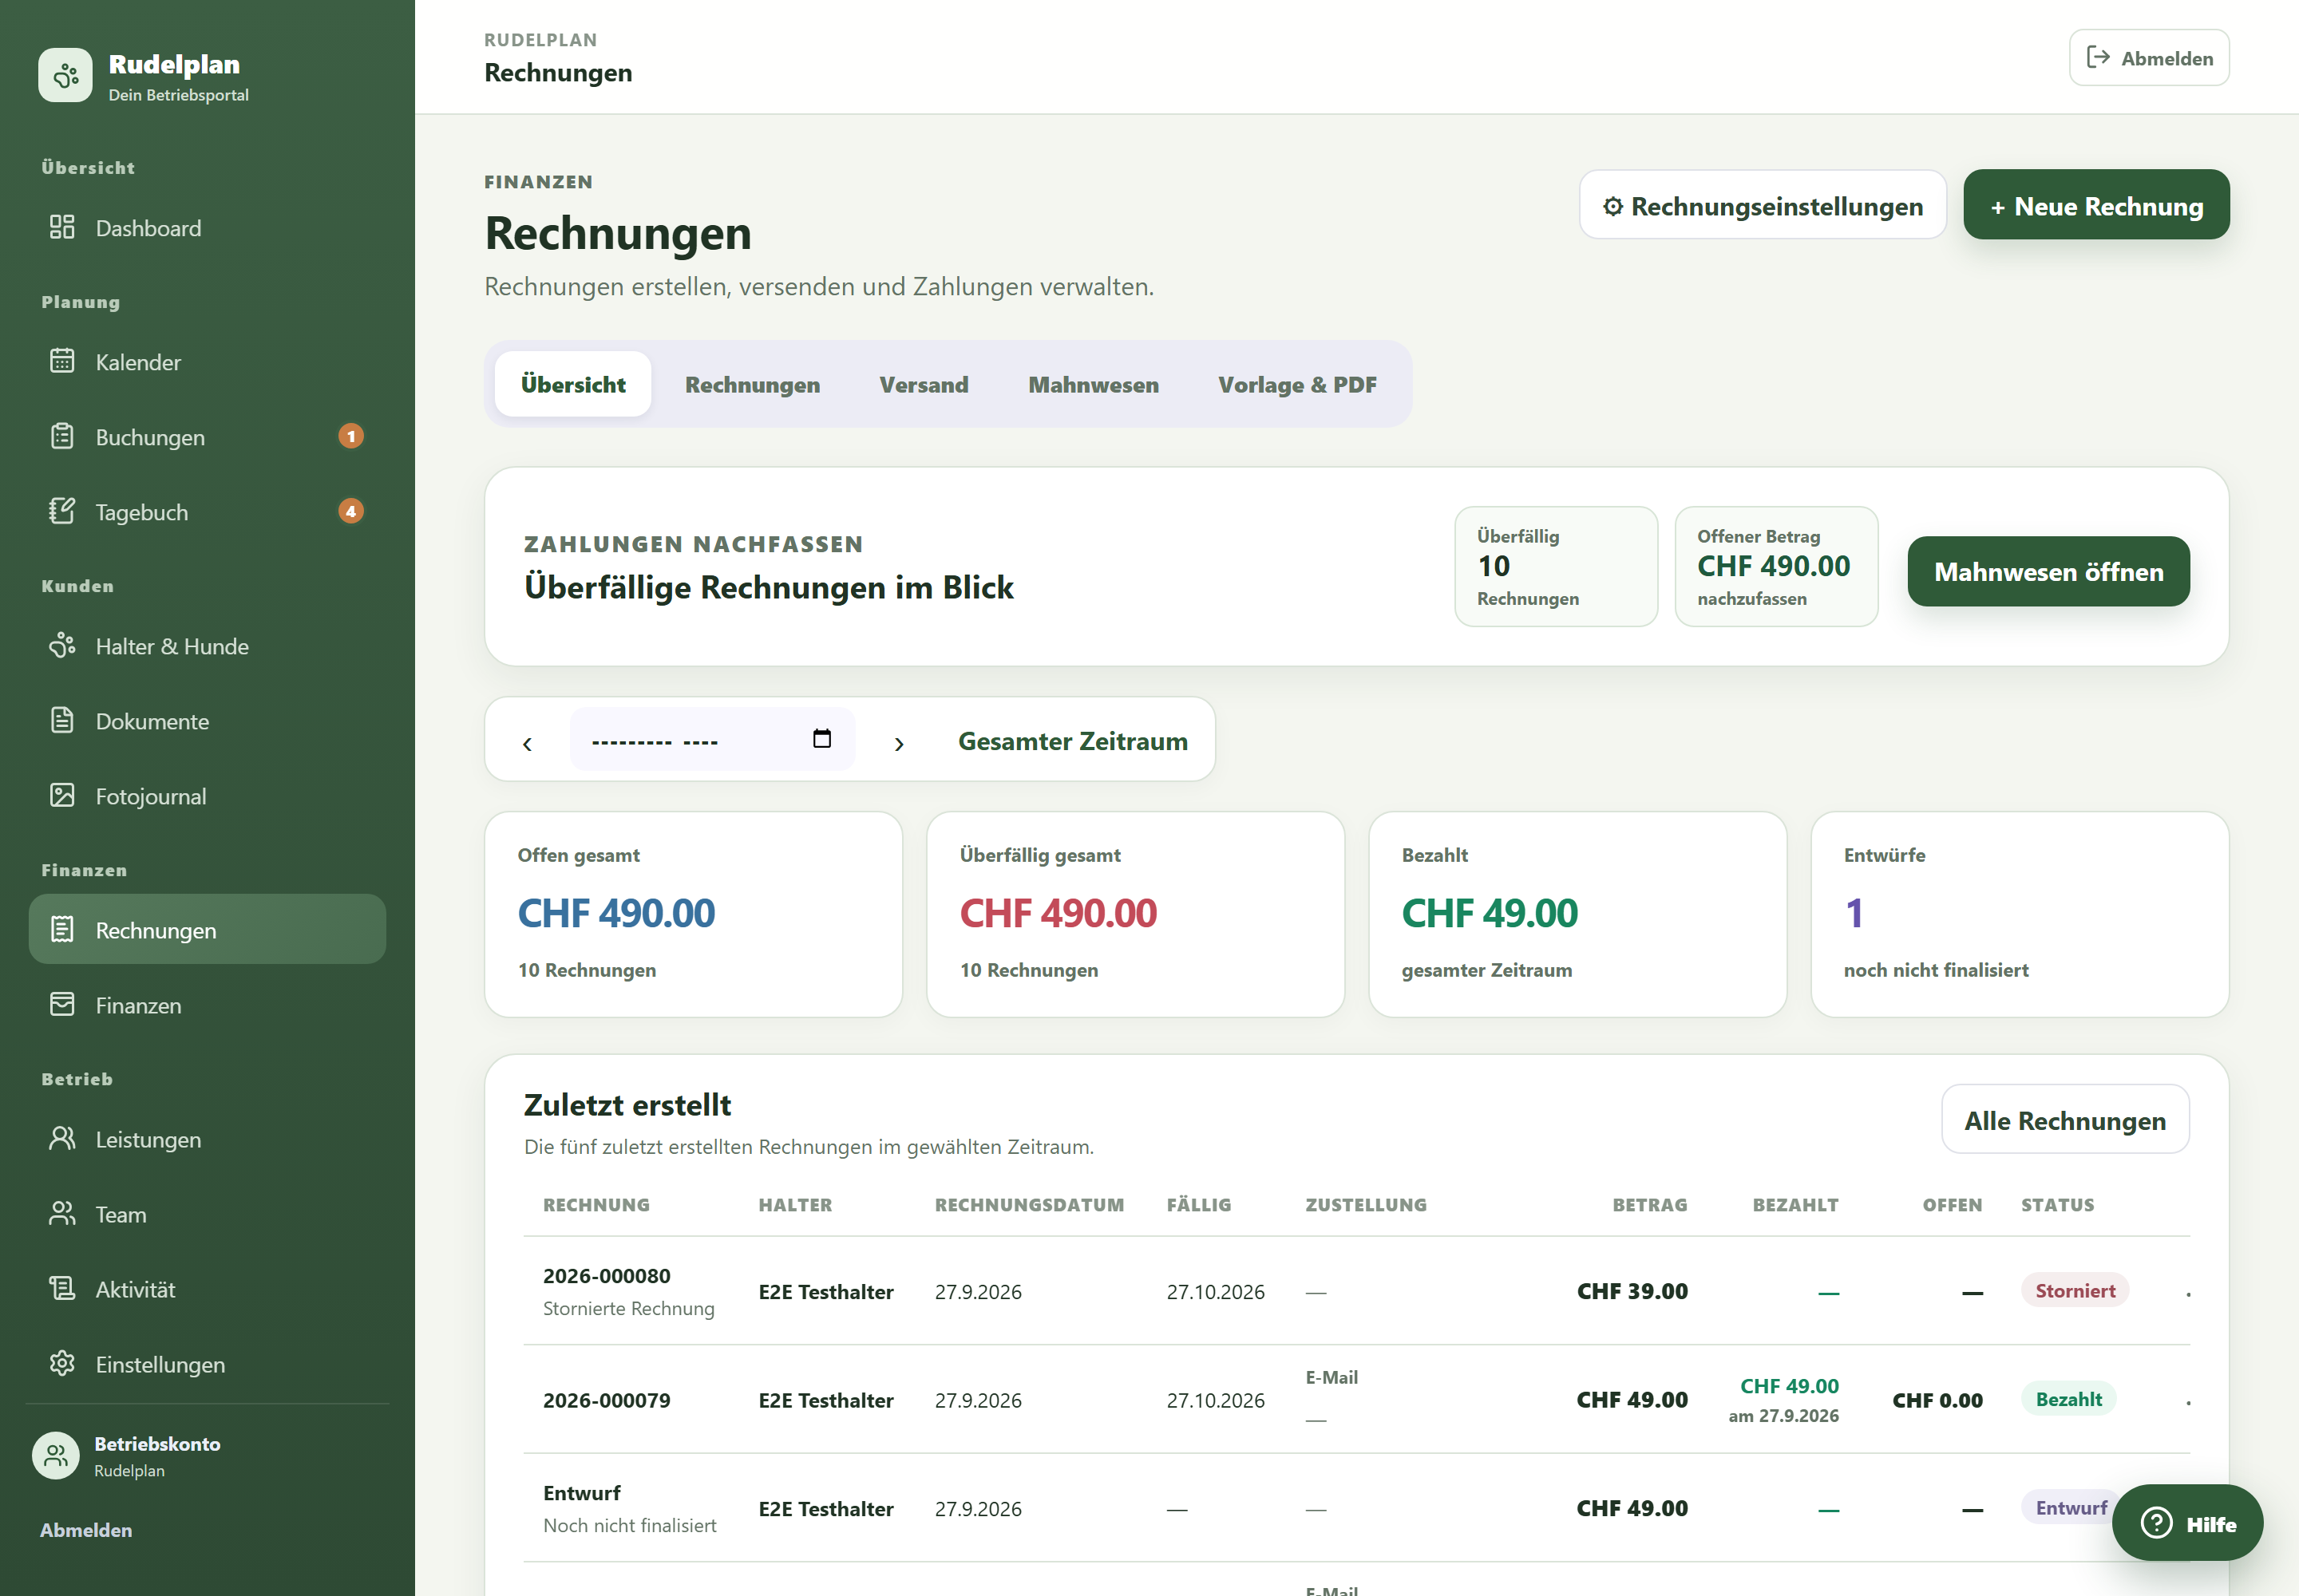Go to next period with right chevron
2299x1596 pixels.
click(898, 743)
